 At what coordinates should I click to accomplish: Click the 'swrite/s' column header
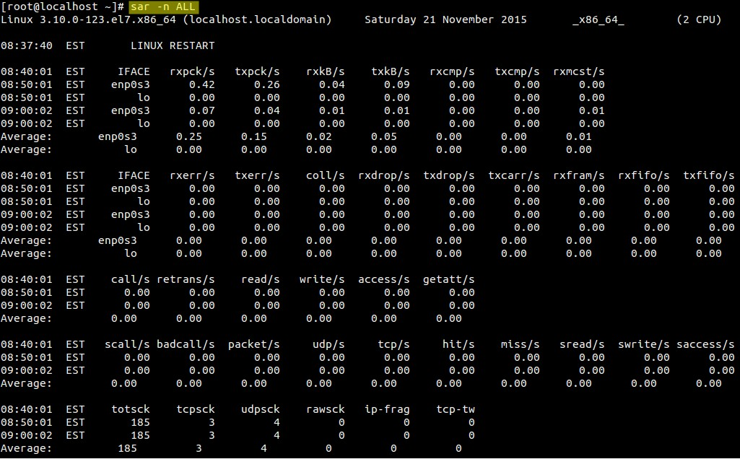pyautogui.click(x=644, y=344)
